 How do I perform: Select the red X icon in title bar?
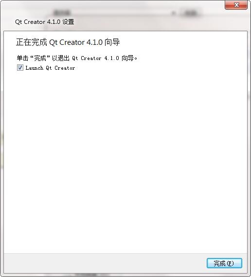point(236,5)
